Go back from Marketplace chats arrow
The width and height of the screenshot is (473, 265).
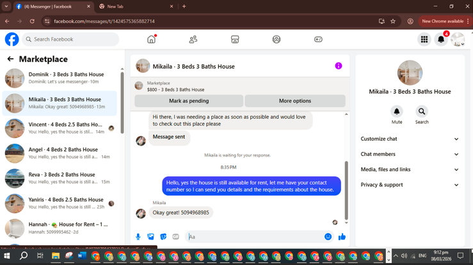click(x=10, y=59)
